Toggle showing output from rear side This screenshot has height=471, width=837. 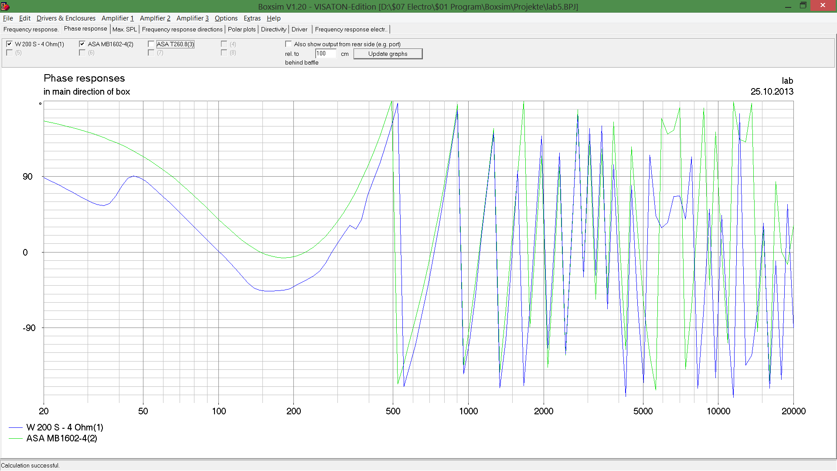point(288,44)
